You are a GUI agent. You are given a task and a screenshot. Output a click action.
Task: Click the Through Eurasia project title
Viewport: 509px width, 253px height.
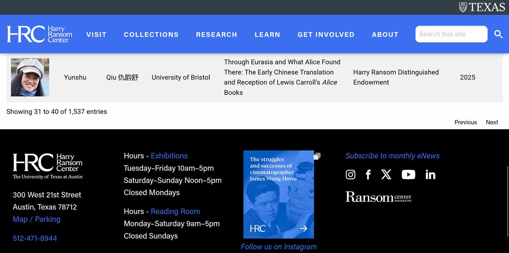282,77
